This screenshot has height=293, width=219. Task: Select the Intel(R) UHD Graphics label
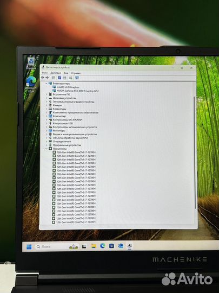68,87
